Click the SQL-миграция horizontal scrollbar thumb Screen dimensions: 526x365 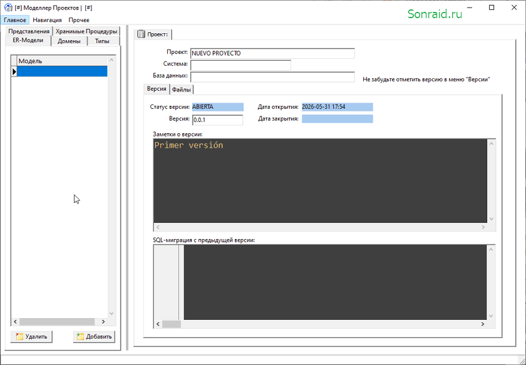click(172, 324)
